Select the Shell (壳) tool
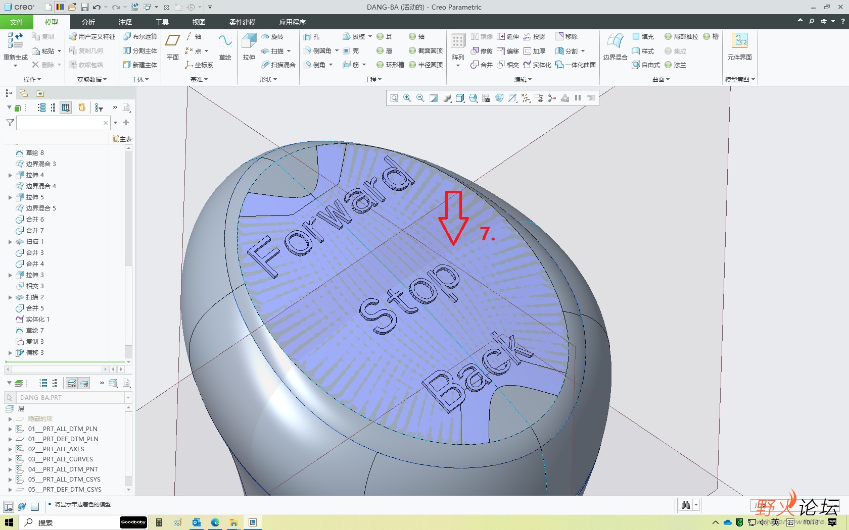This screenshot has width=849, height=530. point(351,50)
